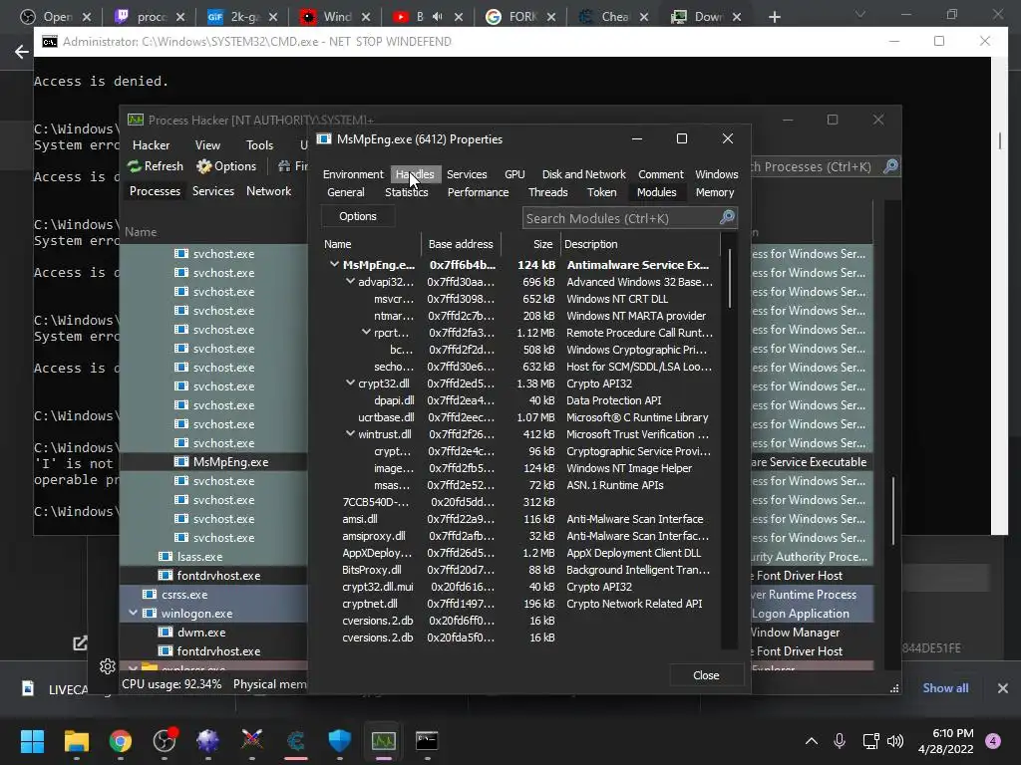Open Google Chrome from taskbar
The image size is (1021, 765).
[121, 741]
